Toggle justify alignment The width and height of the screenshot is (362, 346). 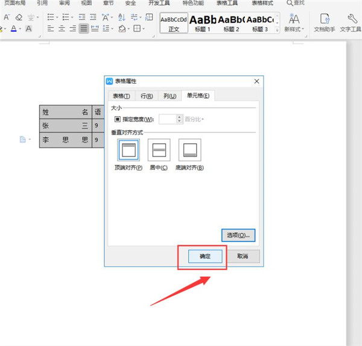[84, 28]
